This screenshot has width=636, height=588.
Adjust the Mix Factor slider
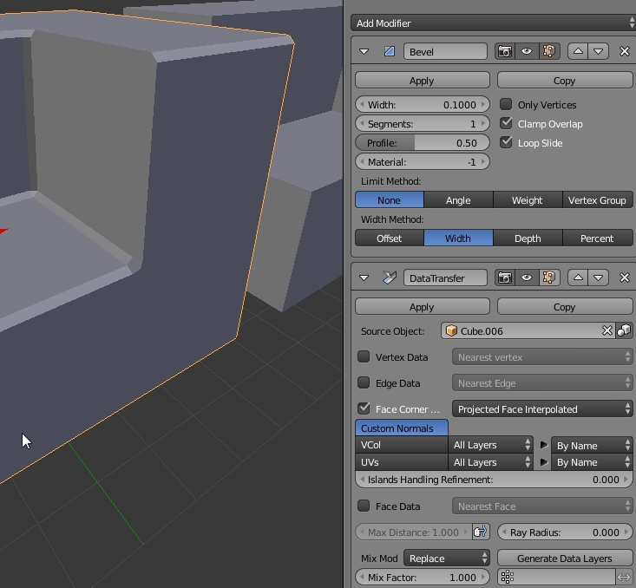[x=423, y=577]
